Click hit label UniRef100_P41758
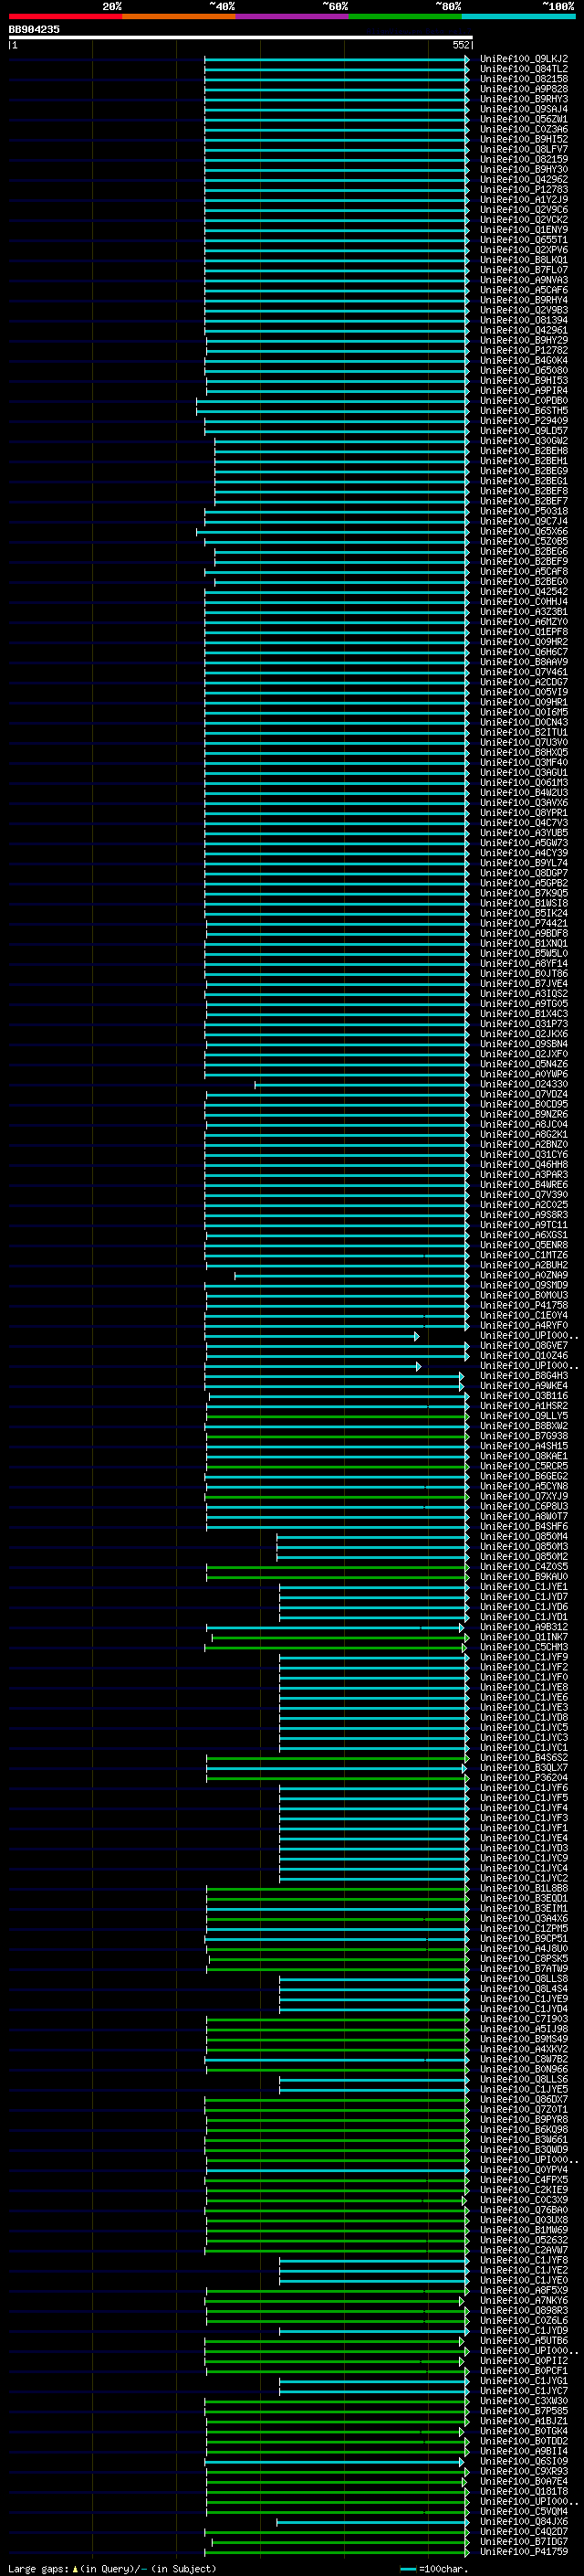 (524, 1305)
